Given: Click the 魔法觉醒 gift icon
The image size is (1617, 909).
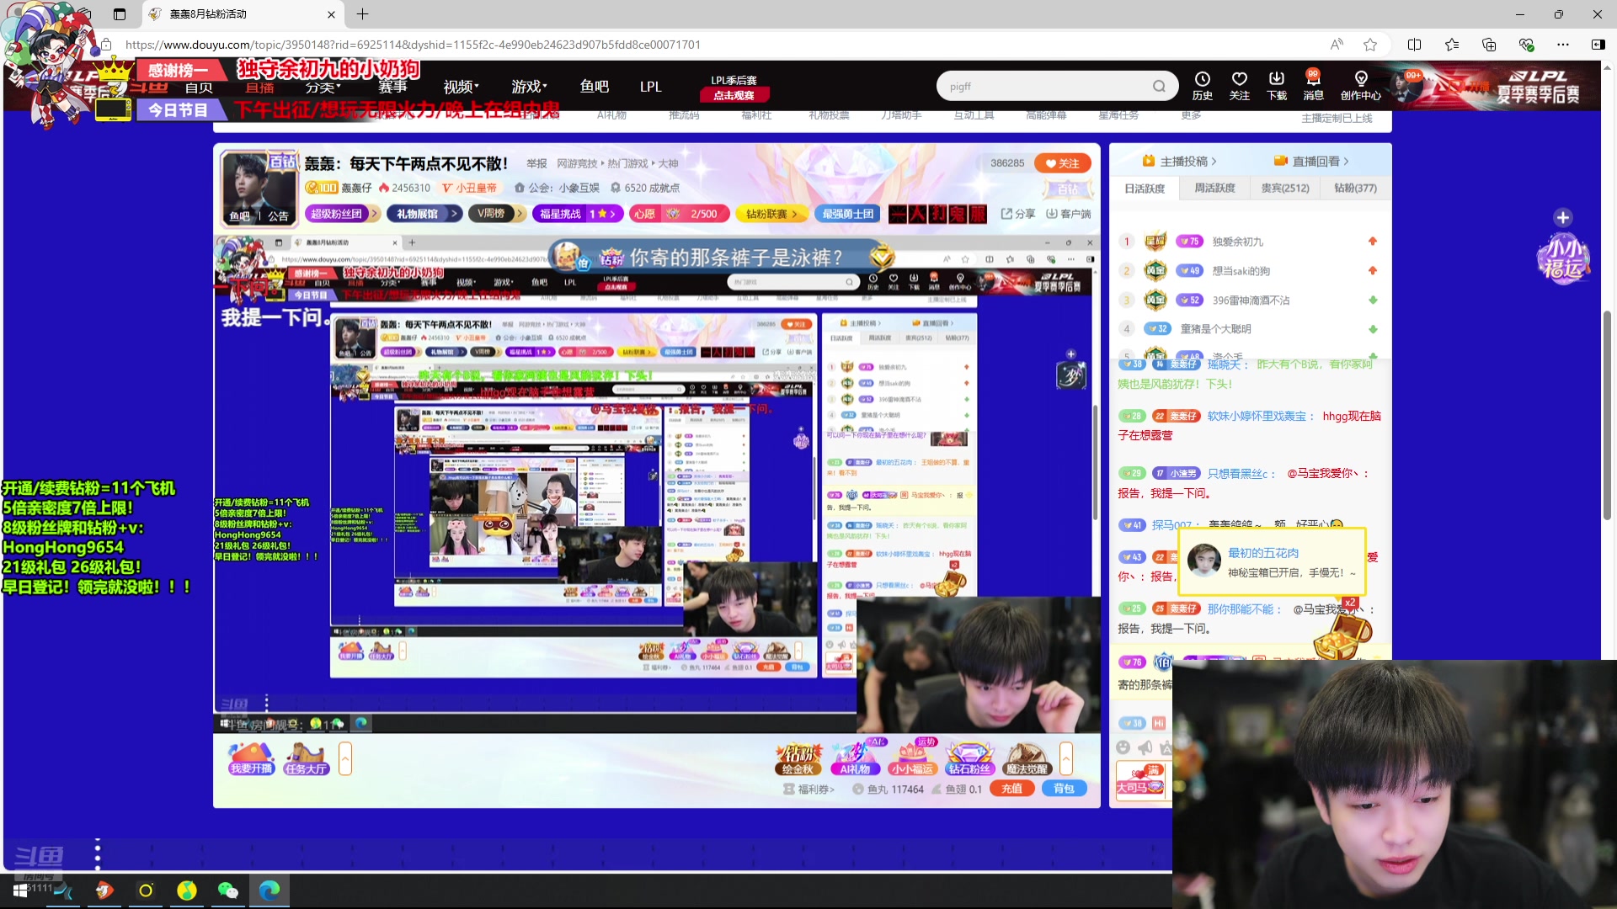Looking at the screenshot, I should click(1026, 758).
